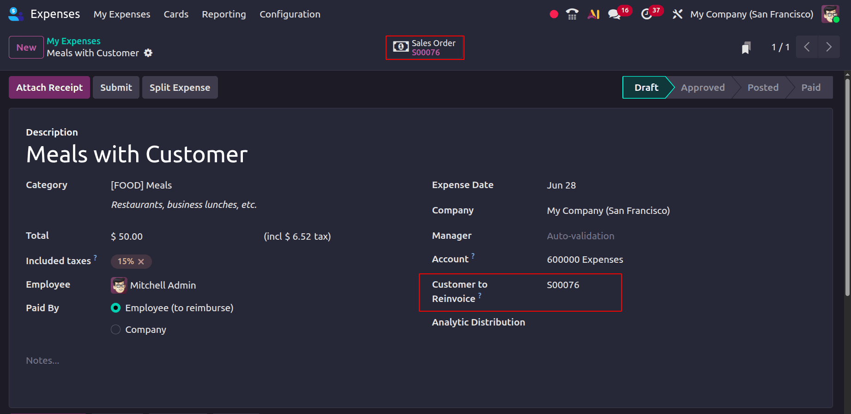Follow the My Expenses breadcrumb link
Viewport: 851px width, 414px height.
tap(73, 41)
